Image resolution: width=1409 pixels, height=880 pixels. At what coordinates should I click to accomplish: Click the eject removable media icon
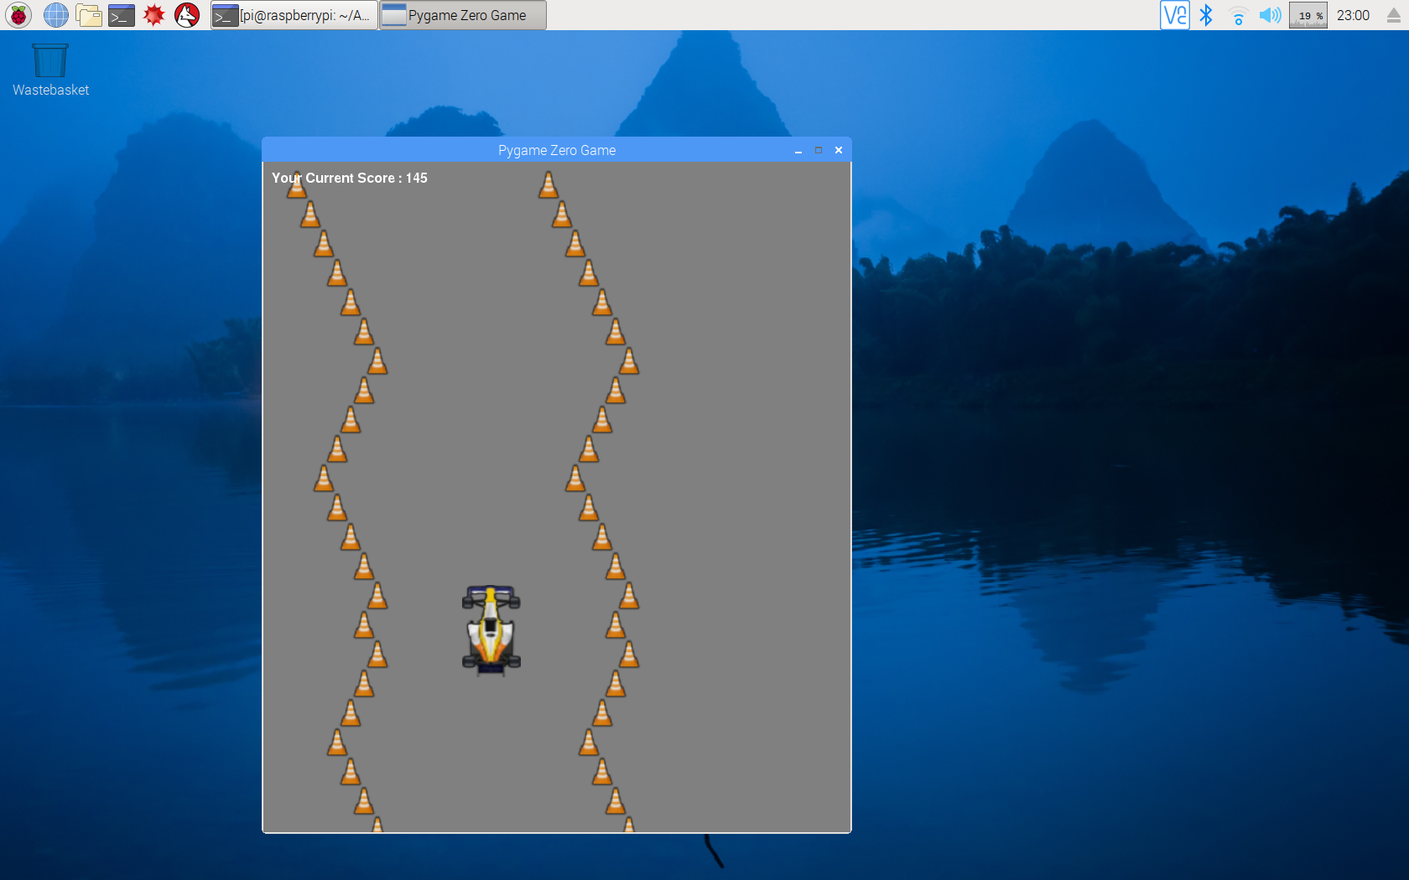1394,14
